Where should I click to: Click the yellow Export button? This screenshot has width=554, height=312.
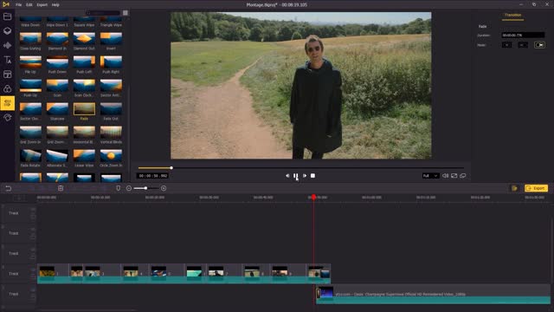[x=536, y=188]
